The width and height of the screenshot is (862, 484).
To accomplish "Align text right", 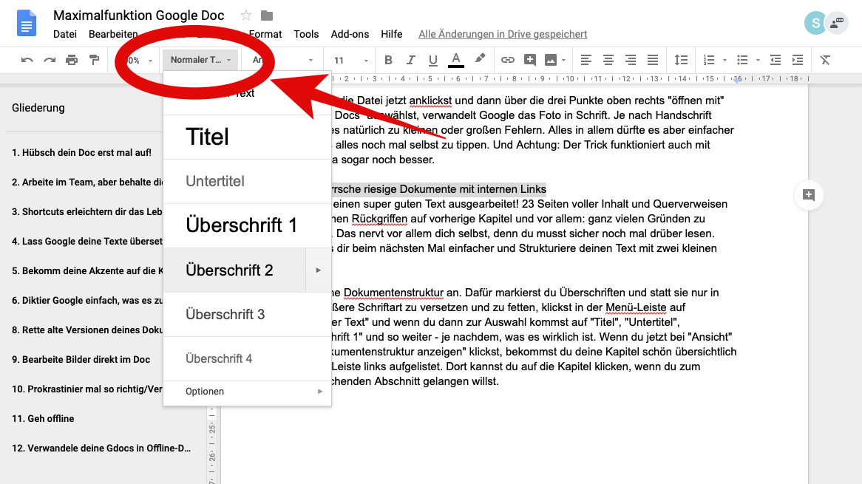I will tap(631, 60).
